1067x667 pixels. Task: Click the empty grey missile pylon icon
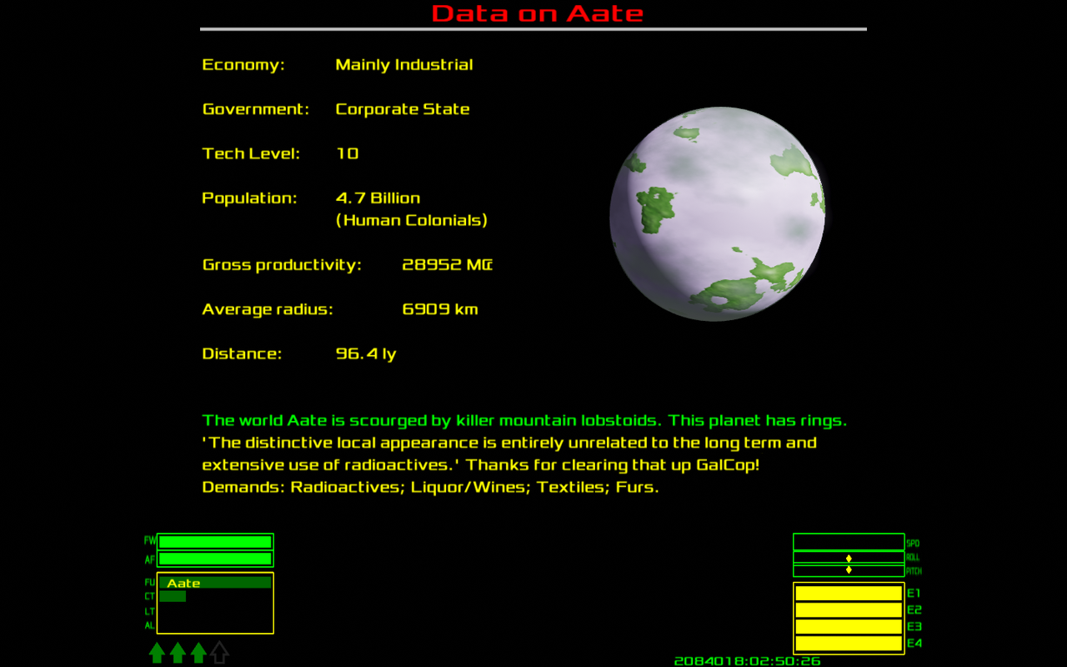[x=219, y=652]
